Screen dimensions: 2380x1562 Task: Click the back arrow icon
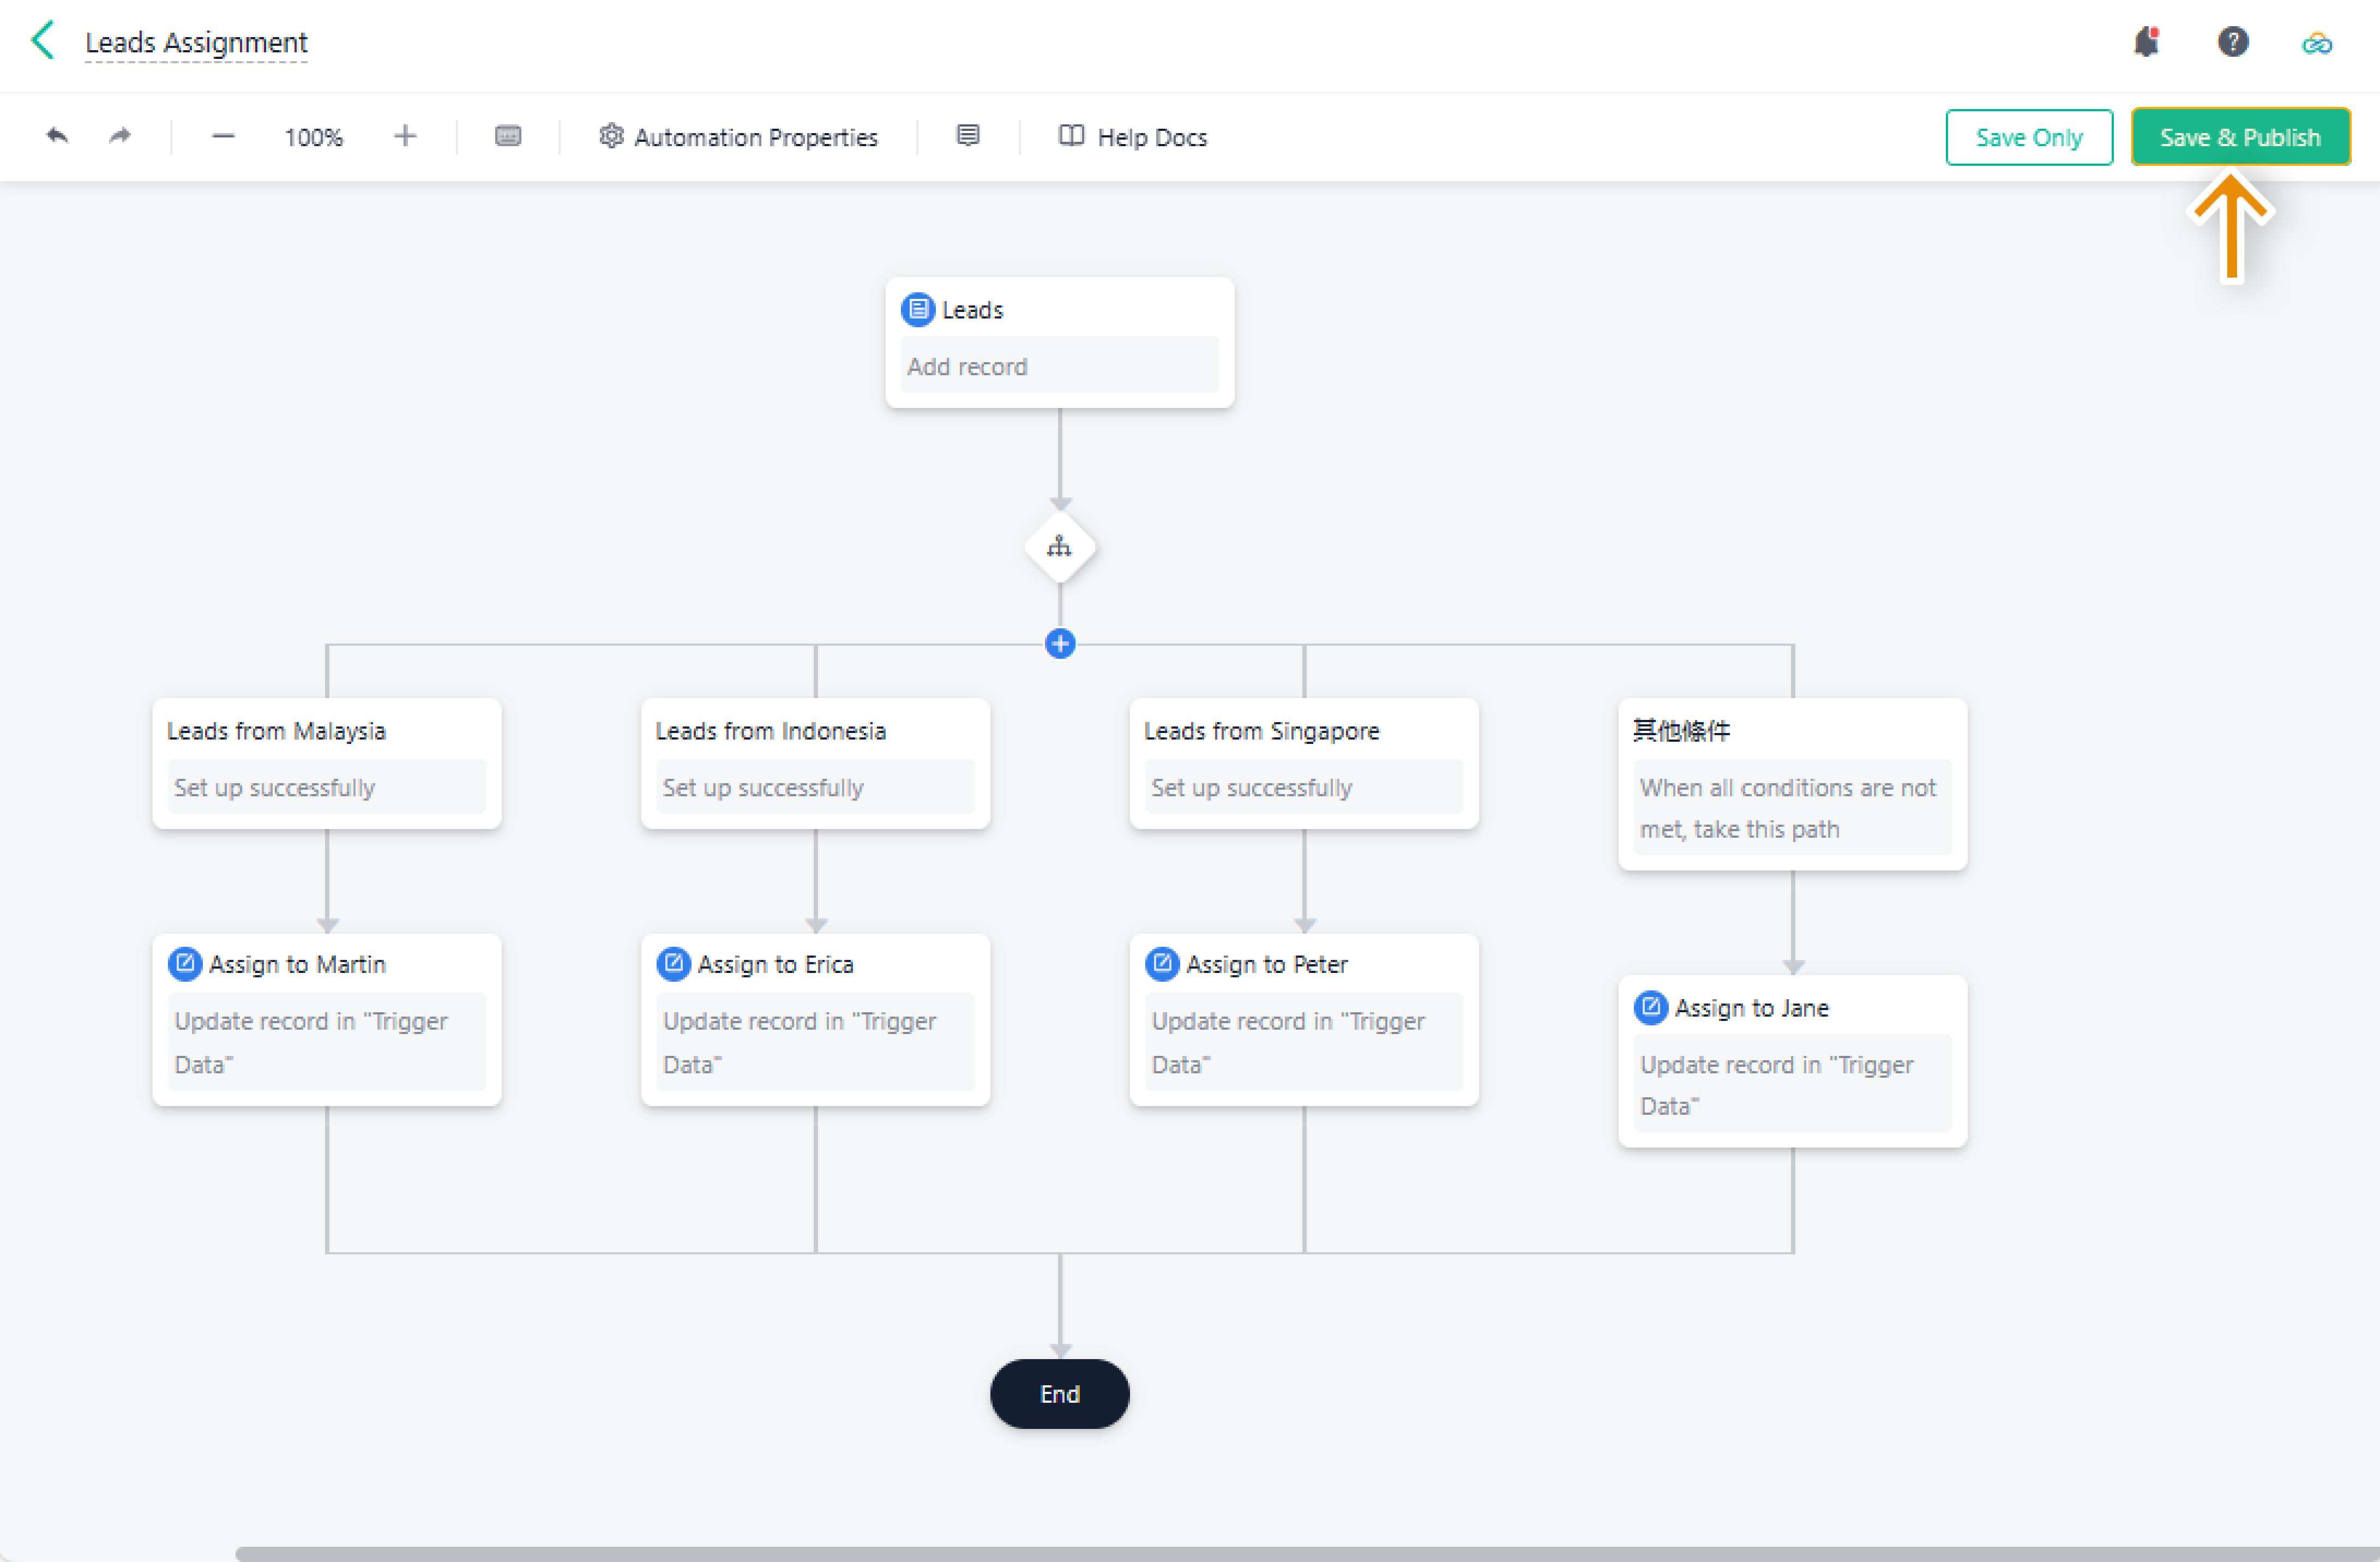click(43, 41)
